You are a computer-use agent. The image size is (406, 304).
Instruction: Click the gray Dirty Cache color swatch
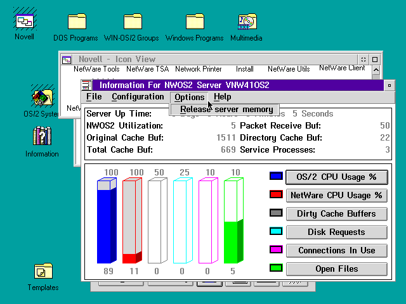tap(276, 213)
